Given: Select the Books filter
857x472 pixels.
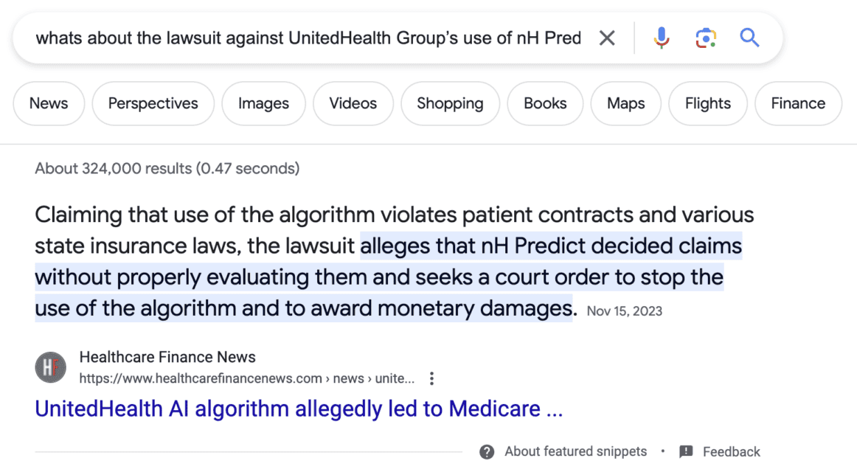Looking at the screenshot, I should click(x=545, y=103).
